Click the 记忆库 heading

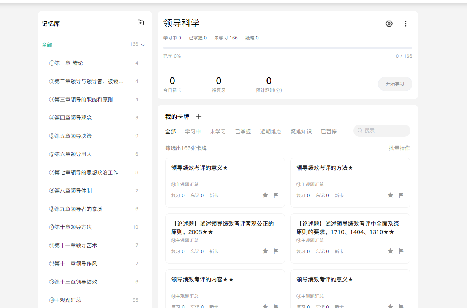coord(51,24)
